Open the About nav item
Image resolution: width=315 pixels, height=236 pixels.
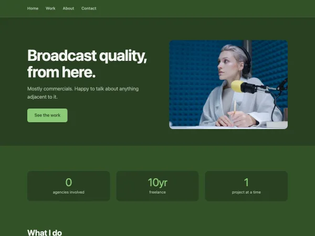pos(68,8)
